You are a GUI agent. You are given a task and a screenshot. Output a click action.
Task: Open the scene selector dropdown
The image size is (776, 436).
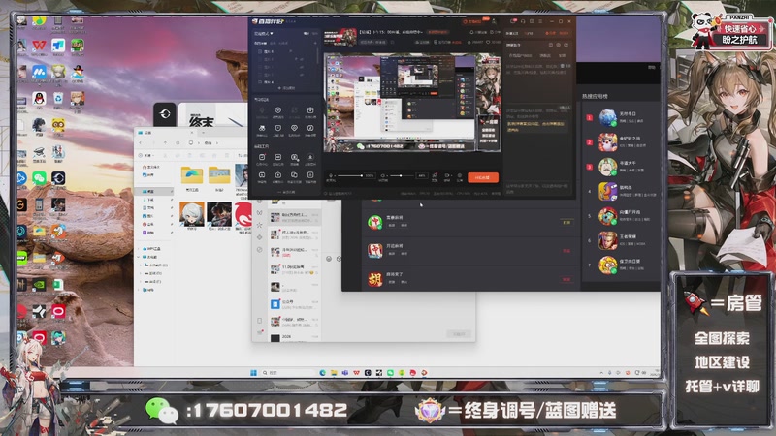coord(264,34)
